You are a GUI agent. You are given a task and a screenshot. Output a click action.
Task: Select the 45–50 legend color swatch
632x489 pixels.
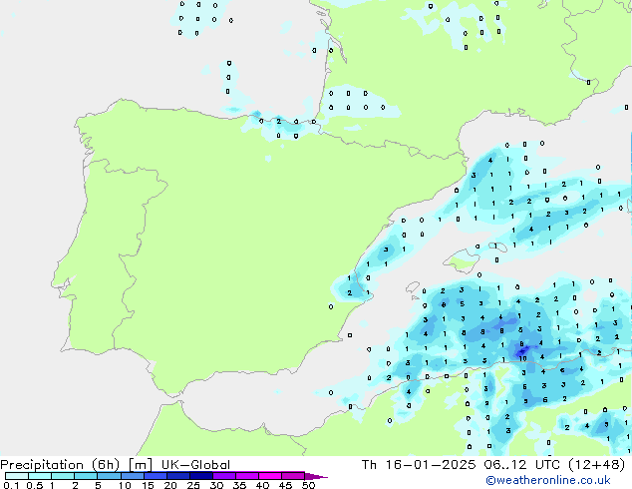click(293, 476)
